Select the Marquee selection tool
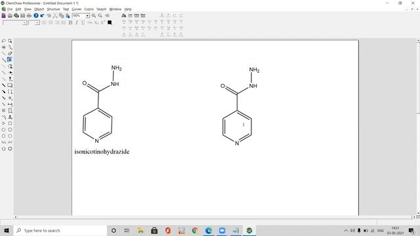Viewport: 420px width, 236px height. [x=10, y=41]
